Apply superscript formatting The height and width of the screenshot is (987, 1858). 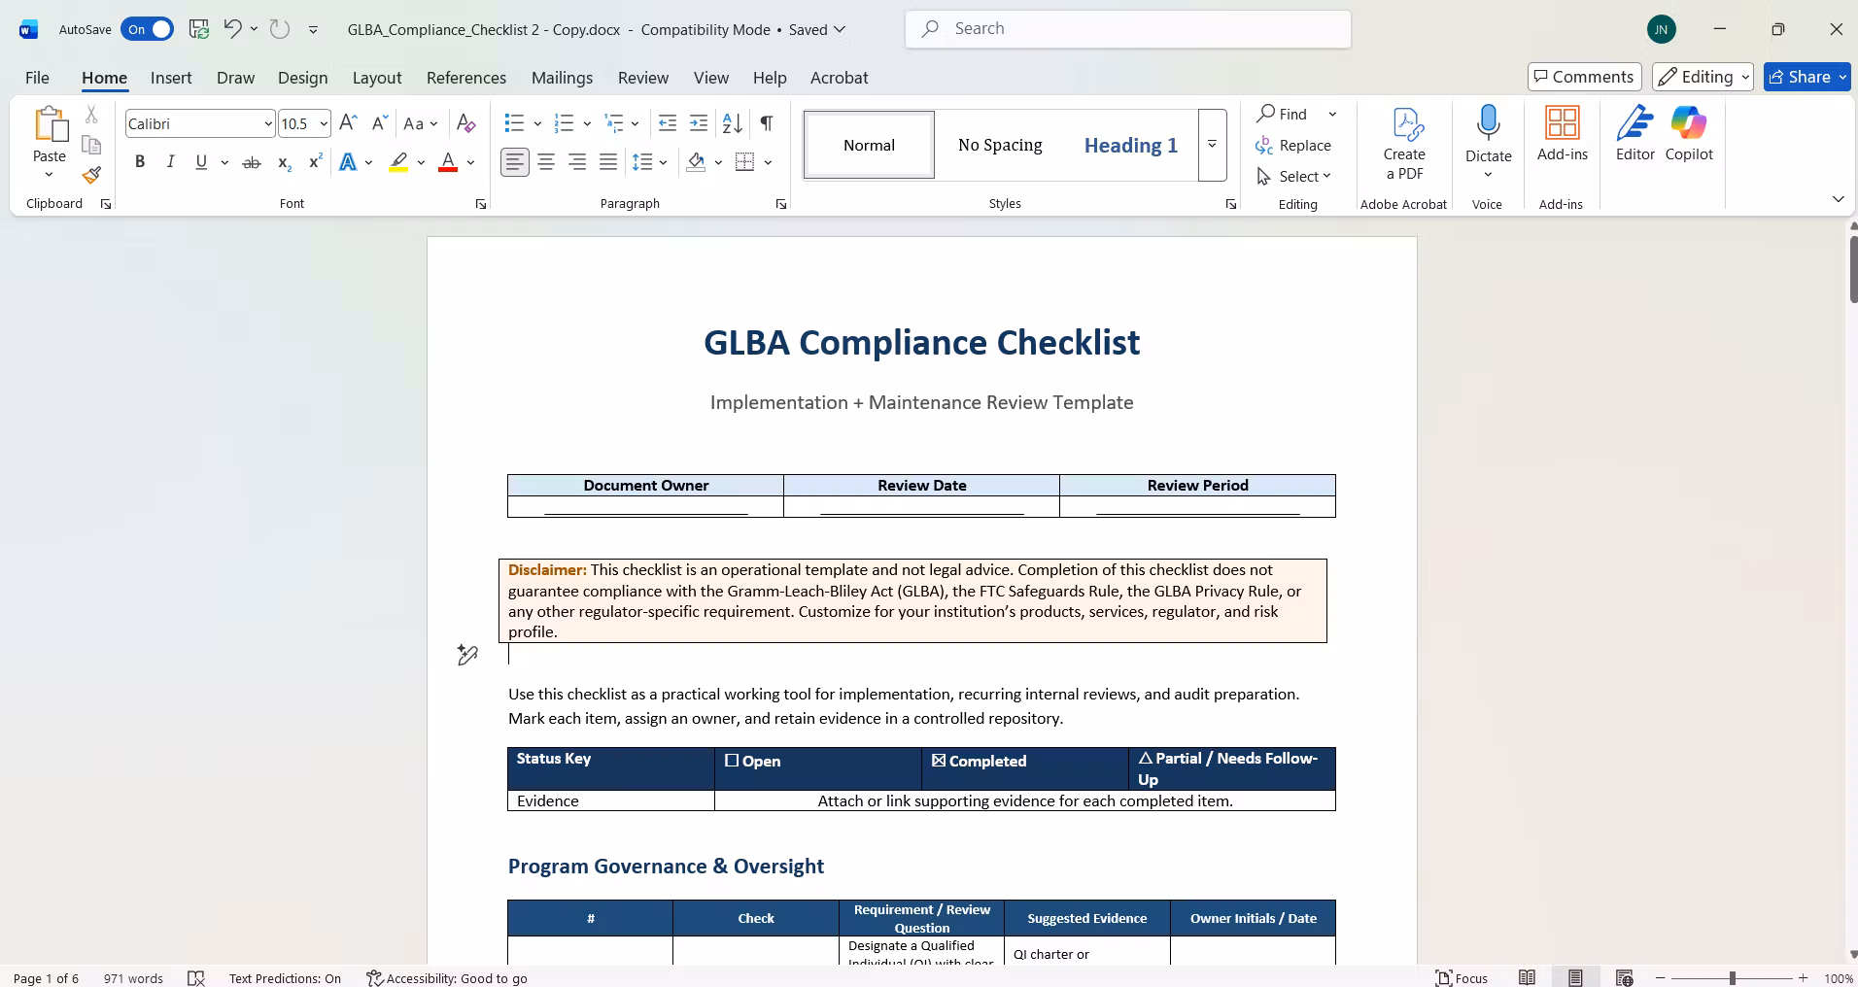pos(315,162)
